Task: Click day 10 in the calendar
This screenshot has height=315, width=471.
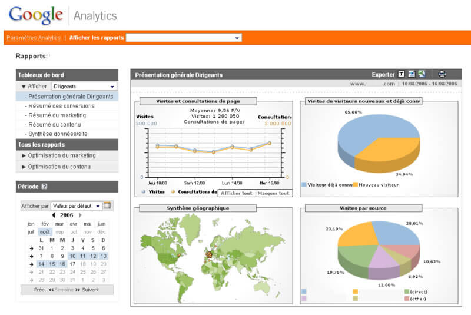Action: [x=72, y=256]
